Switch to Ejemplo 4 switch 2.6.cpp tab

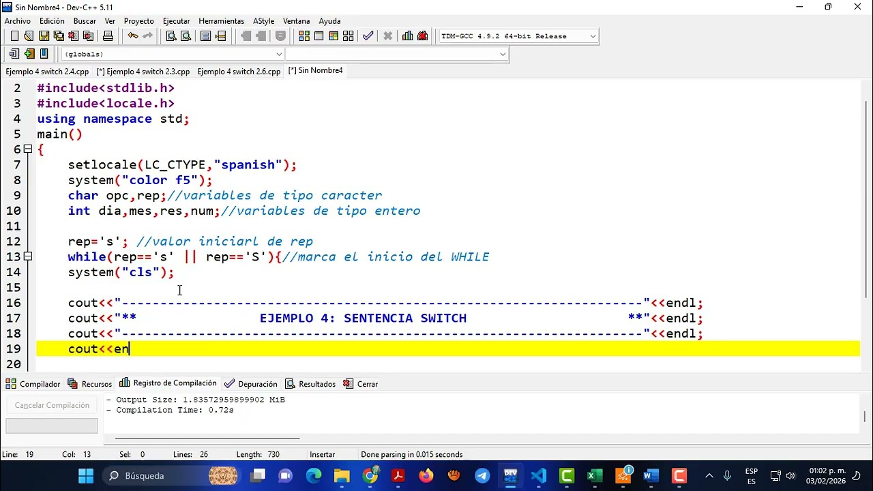(x=239, y=71)
